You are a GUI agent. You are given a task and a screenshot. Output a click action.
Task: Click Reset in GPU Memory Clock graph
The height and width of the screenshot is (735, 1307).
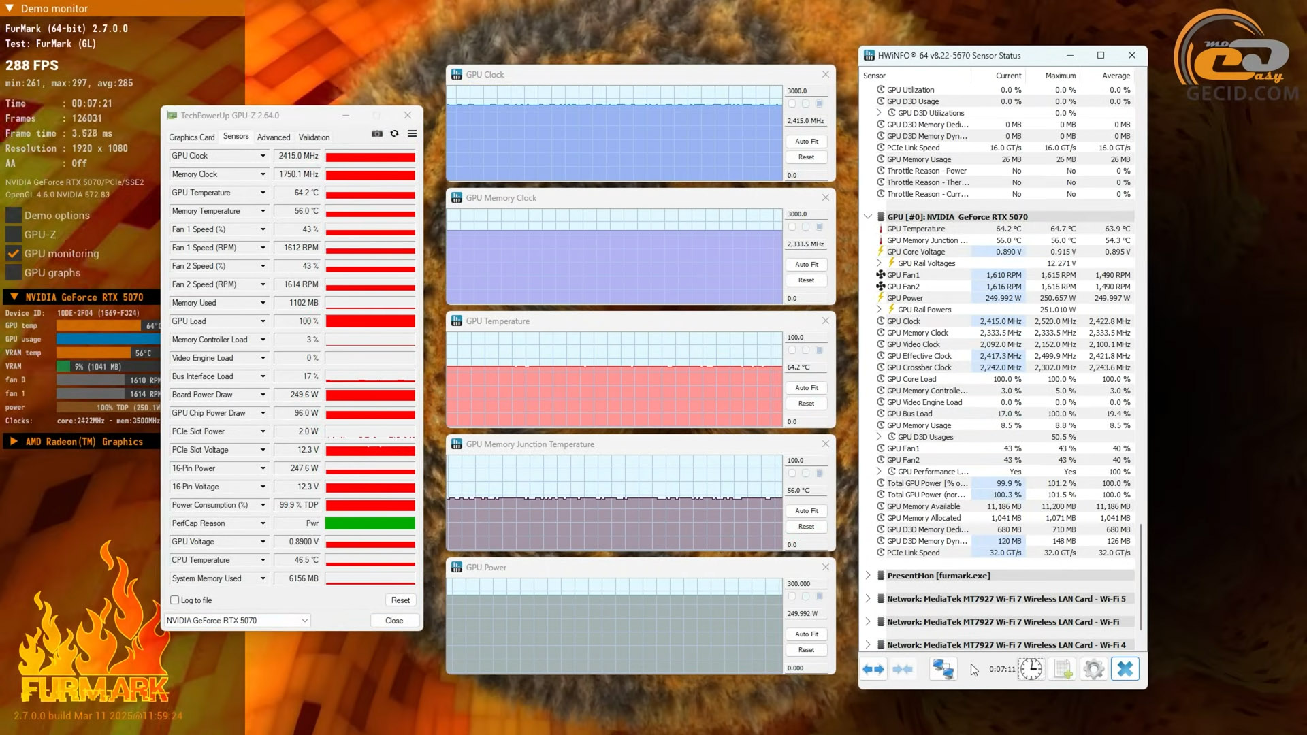click(807, 280)
